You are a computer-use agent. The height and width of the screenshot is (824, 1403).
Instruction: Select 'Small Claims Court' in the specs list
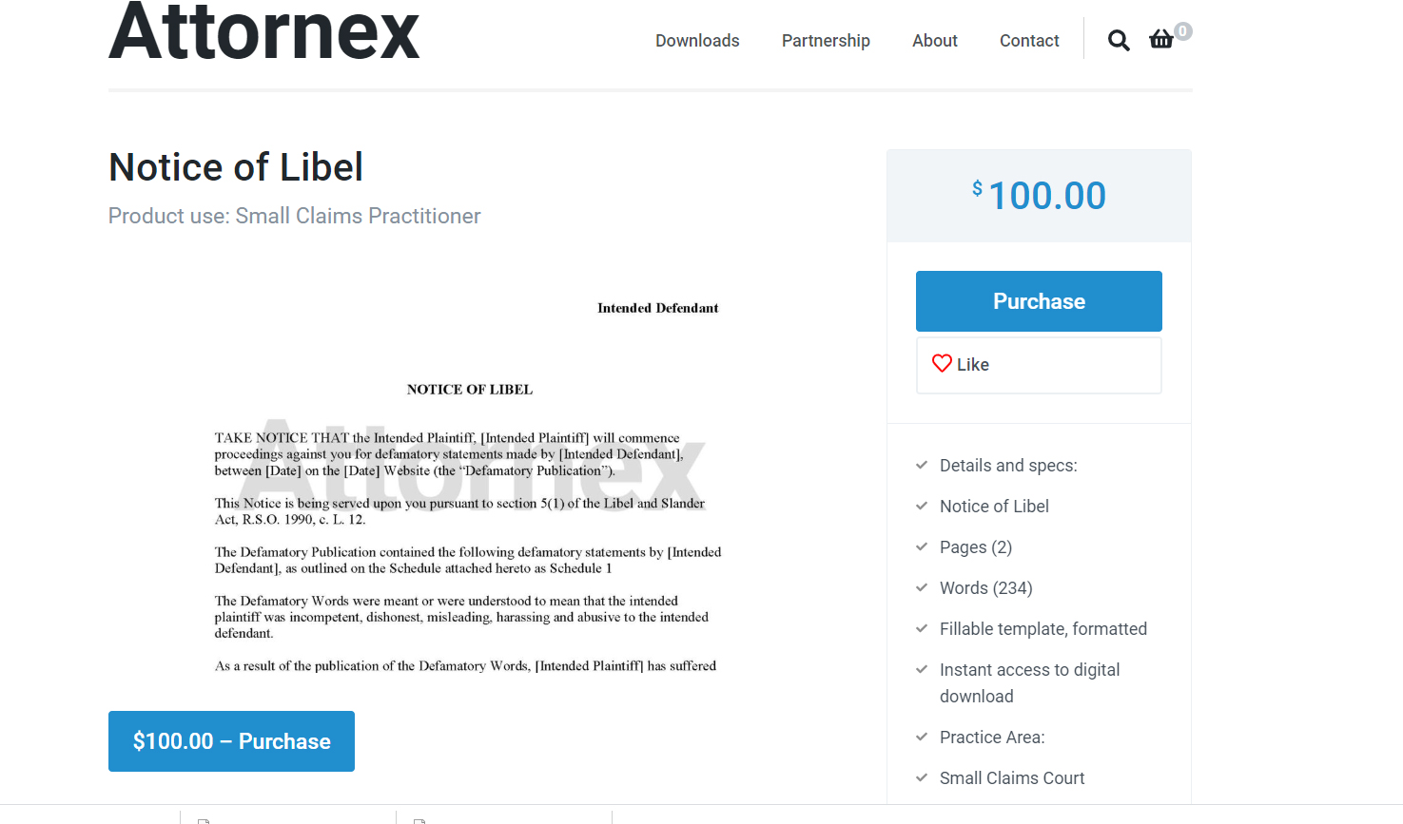(x=1012, y=777)
